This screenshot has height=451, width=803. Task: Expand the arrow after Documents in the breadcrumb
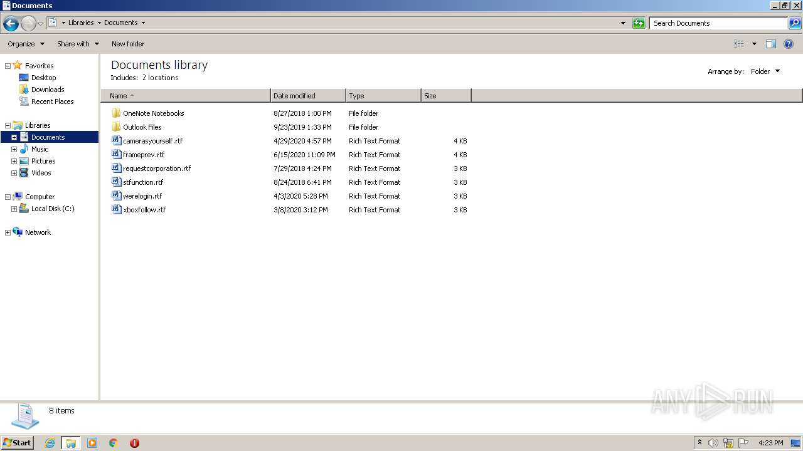pyautogui.click(x=143, y=23)
